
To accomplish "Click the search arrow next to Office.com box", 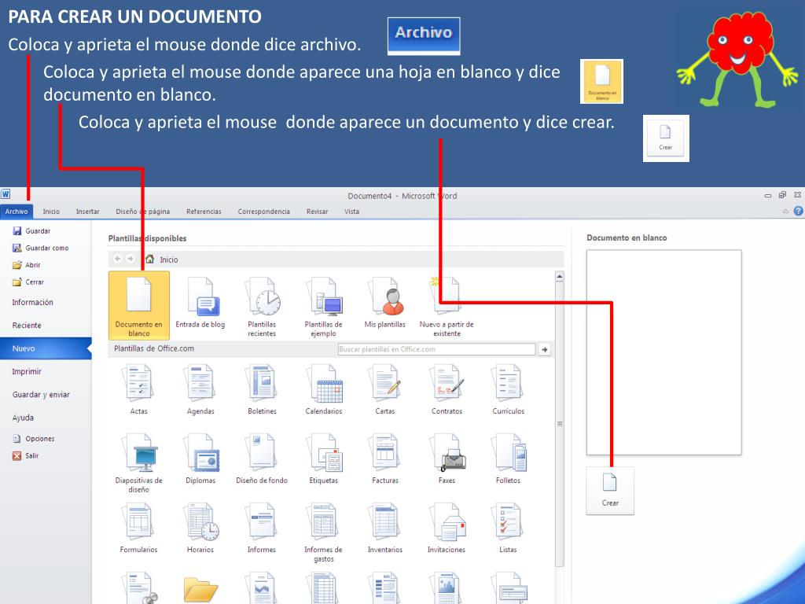I will (x=544, y=350).
